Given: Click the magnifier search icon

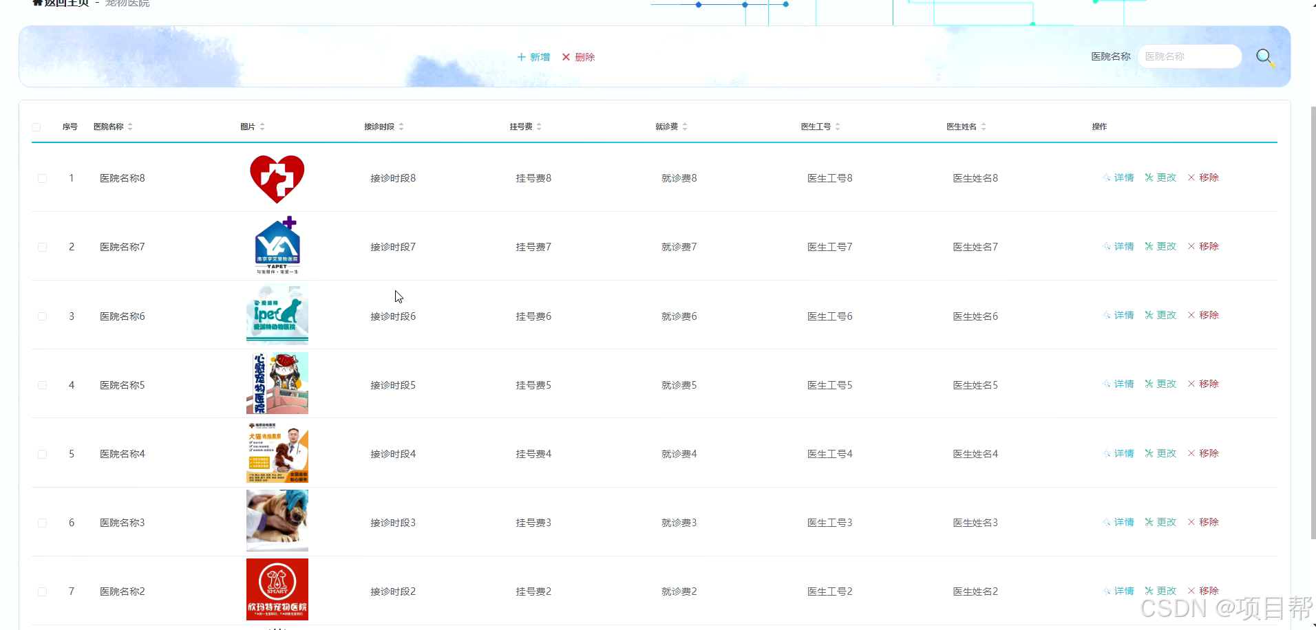Looking at the screenshot, I should (1265, 58).
